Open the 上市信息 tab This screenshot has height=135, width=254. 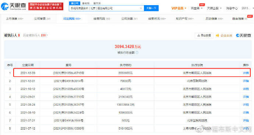pos(15,19)
